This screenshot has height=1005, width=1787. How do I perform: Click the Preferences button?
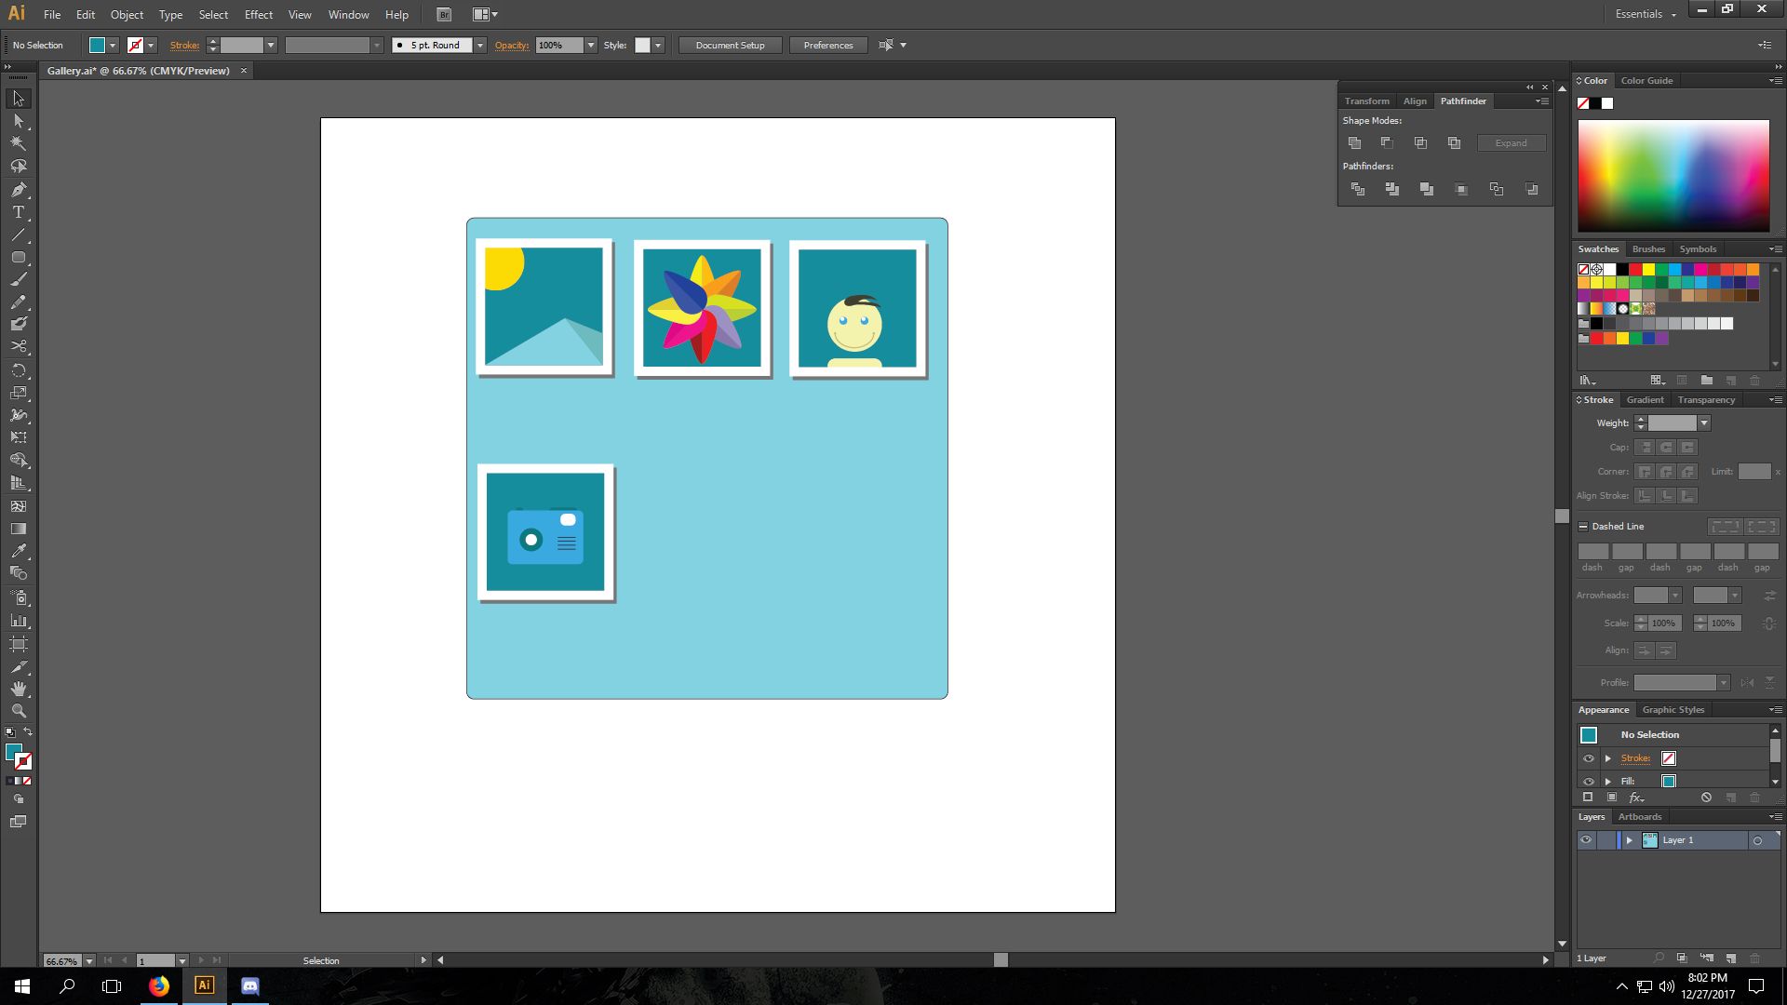click(x=827, y=46)
